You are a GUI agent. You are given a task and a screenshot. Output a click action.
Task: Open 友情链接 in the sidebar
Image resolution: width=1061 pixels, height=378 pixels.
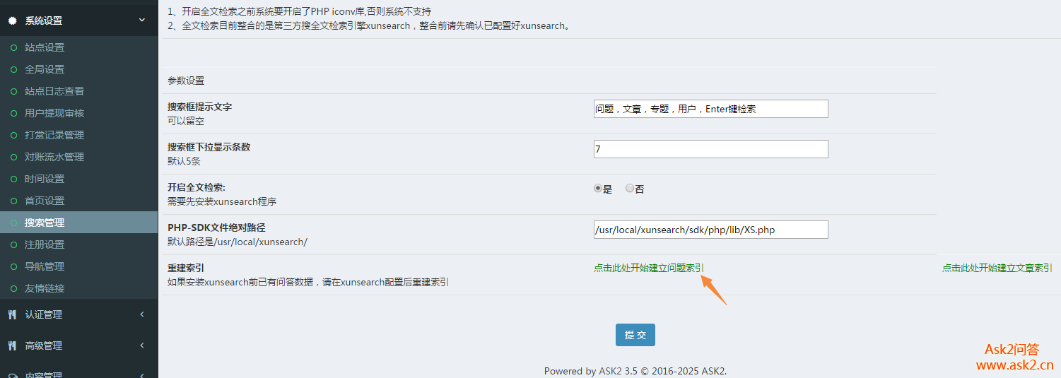[45, 288]
